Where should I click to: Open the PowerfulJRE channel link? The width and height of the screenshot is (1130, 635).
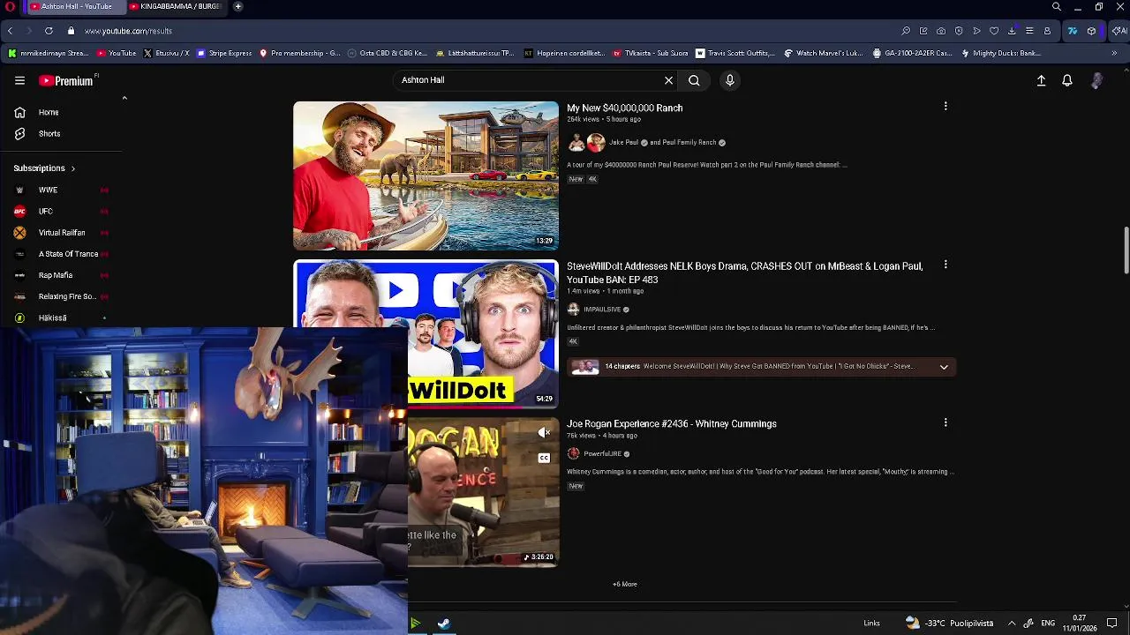point(602,454)
